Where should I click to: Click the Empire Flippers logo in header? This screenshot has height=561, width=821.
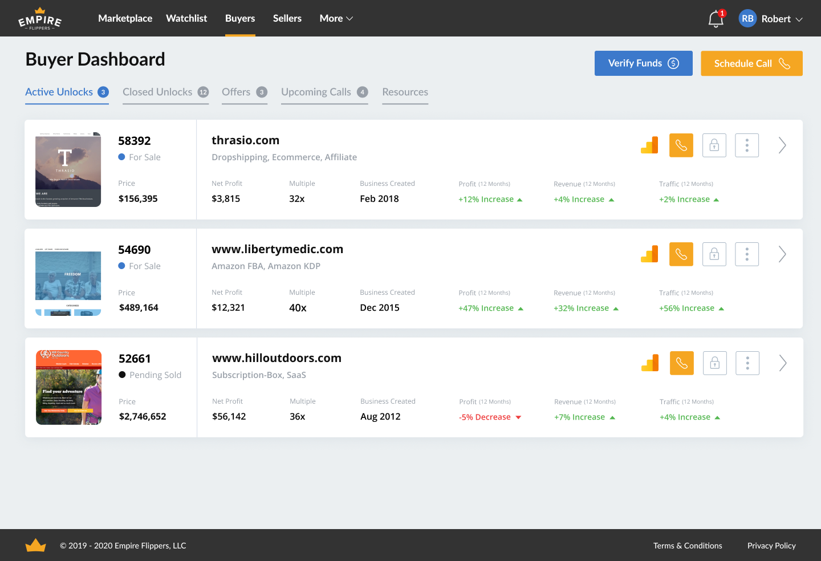pyautogui.click(x=40, y=19)
